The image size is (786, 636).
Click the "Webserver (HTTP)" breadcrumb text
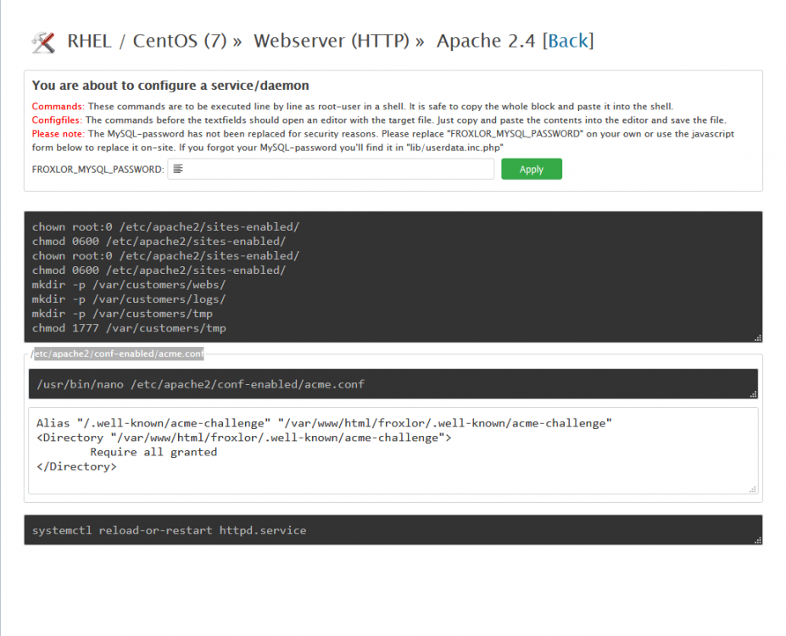[332, 41]
